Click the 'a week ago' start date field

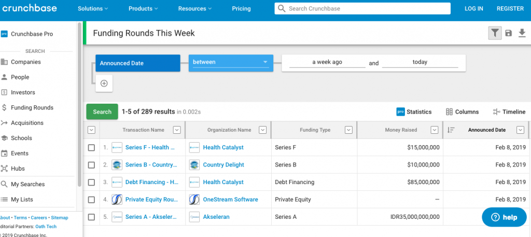327,62
